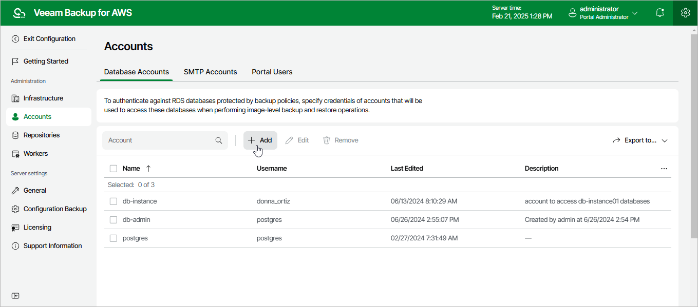Image resolution: width=698 pixels, height=307 pixels.
Task: Click the Account search input field
Action: 159,140
